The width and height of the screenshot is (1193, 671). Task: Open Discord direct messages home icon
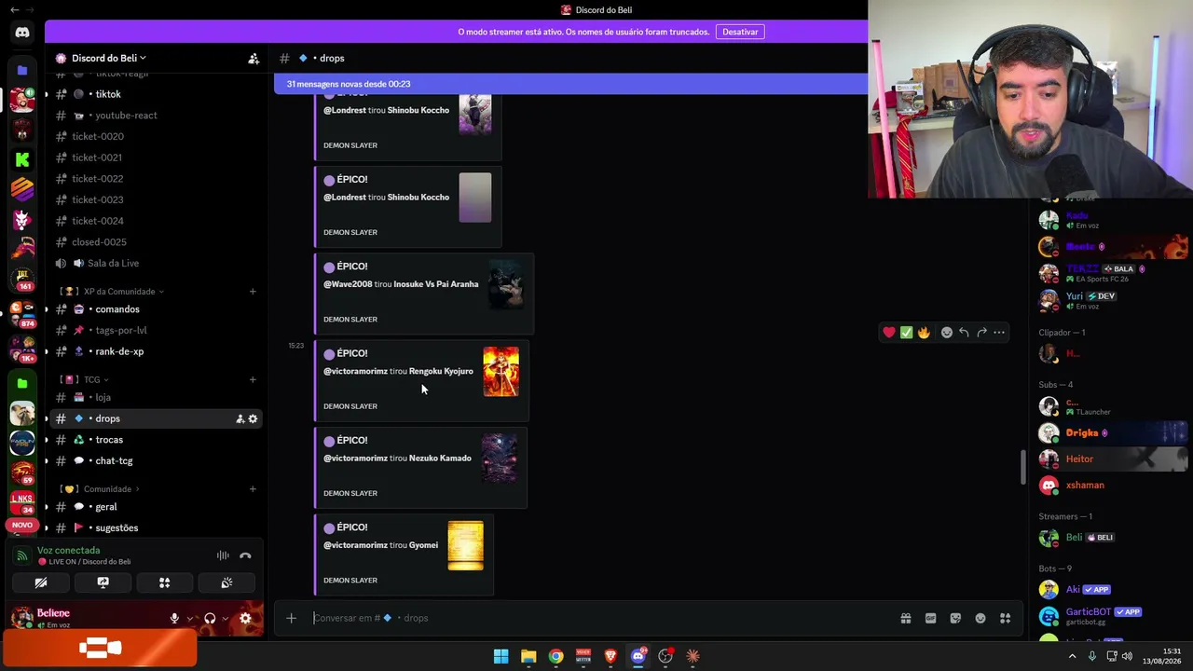click(x=22, y=33)
